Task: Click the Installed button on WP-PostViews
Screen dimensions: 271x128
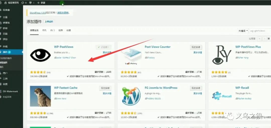Action: [x=104, y=47]
